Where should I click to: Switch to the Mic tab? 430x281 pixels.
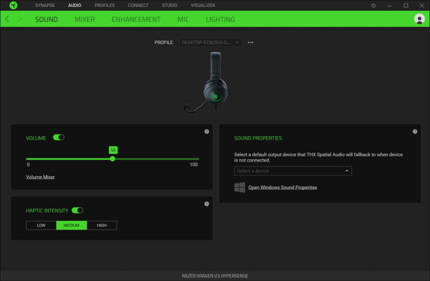click(183, 19)
